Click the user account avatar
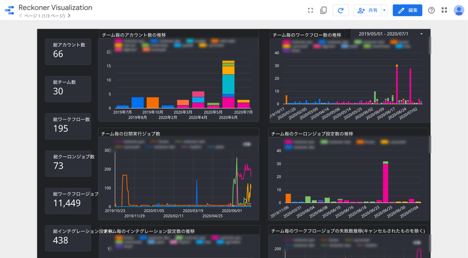Screen dimensions: 468x258 (459, 10)
